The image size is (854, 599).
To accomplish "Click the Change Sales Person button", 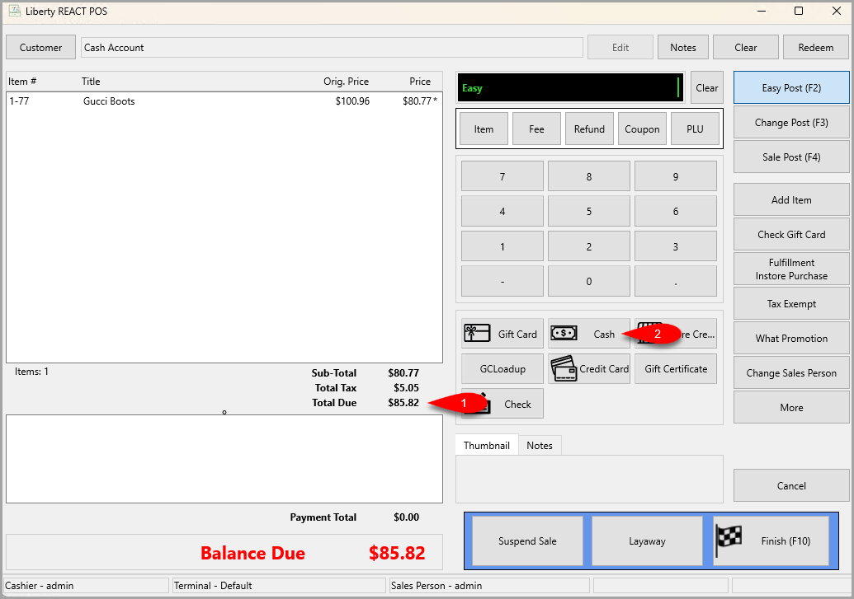I will (791, 372).
